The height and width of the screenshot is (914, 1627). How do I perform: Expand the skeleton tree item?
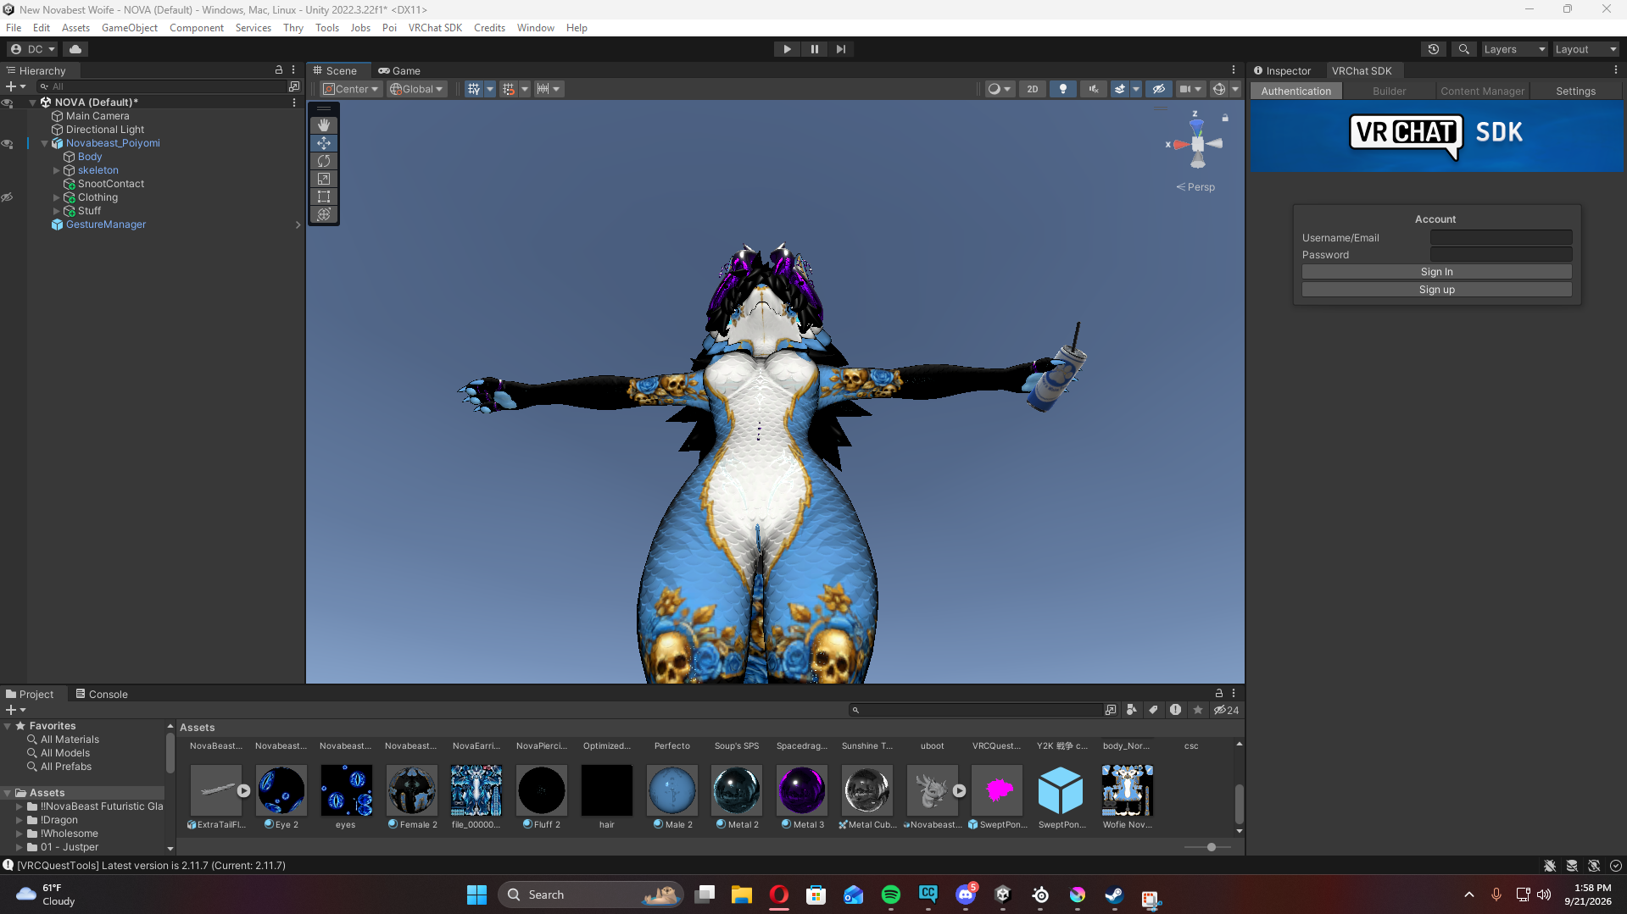(x=57, y=170)
